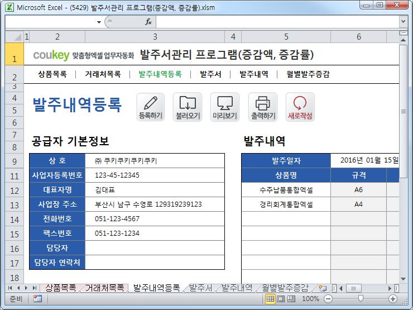Go to next sheet tab arrow
Viewport: 413px width, 310px height.
[26, 288]
